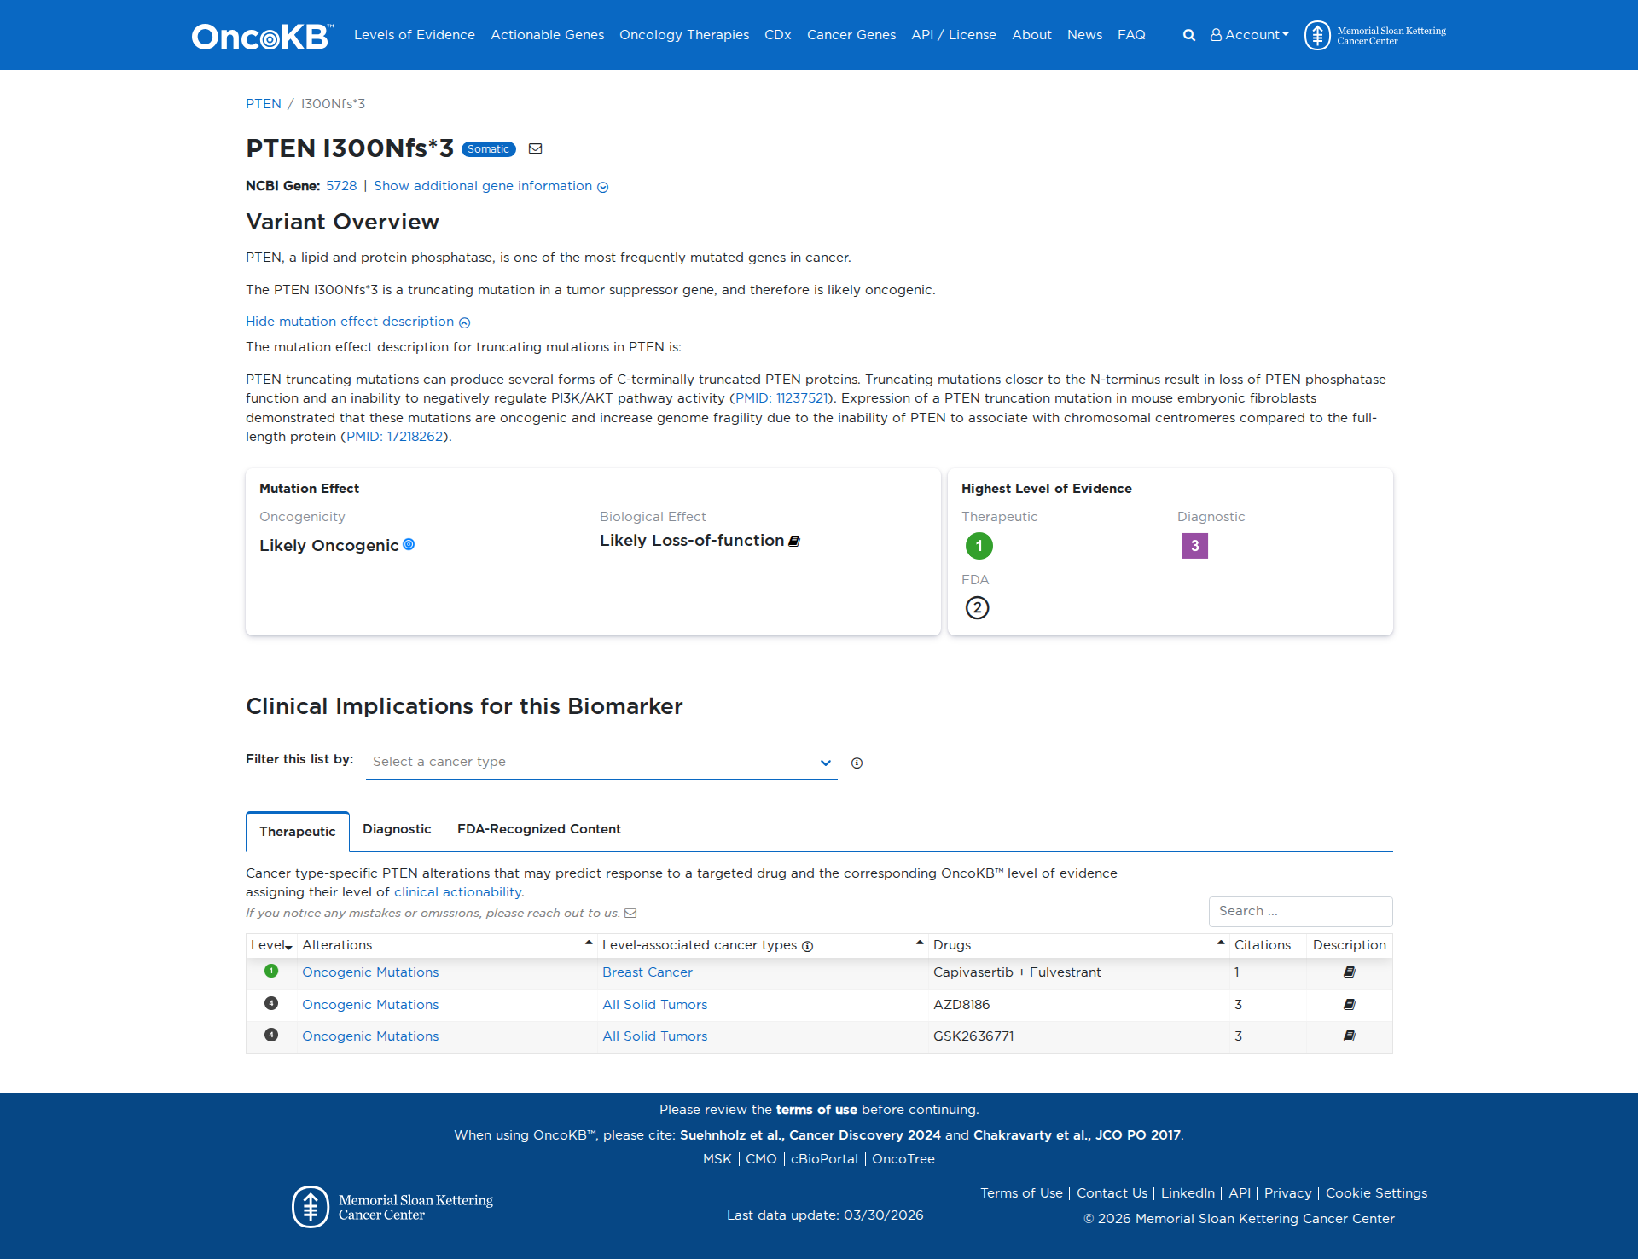This screenshot has width=1638, height=1259.
Task: Click the OncoKB logo
Action: point(262,36)
